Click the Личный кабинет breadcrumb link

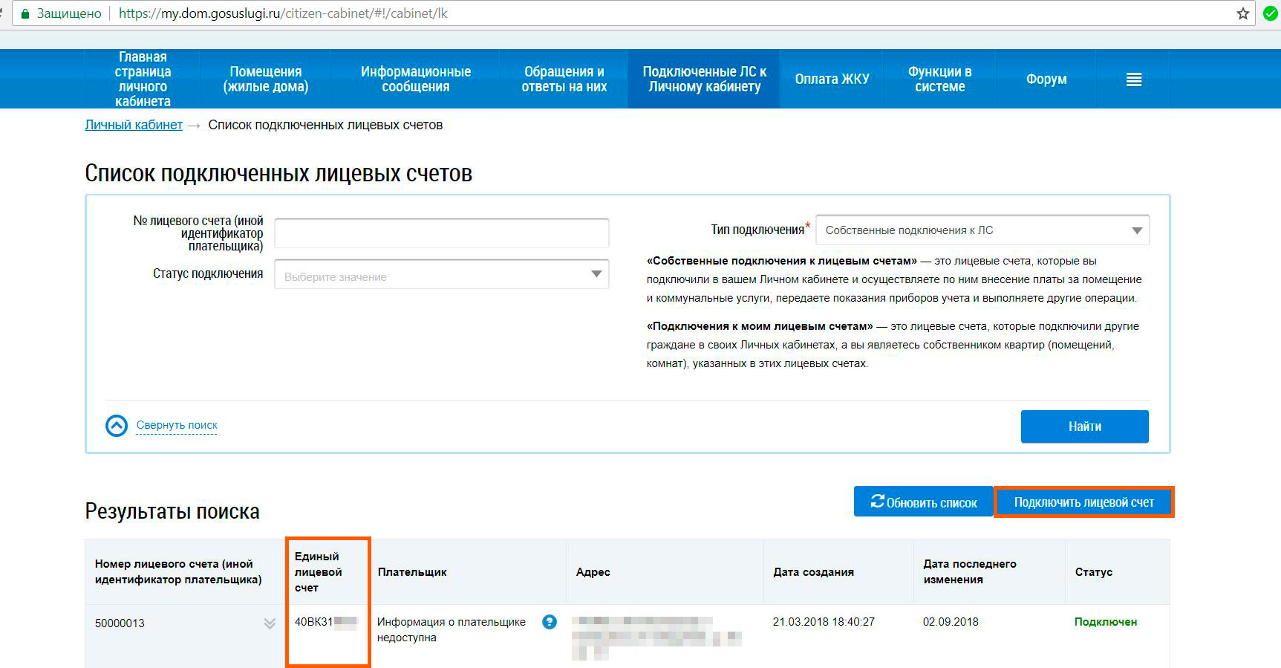(134, 125)
